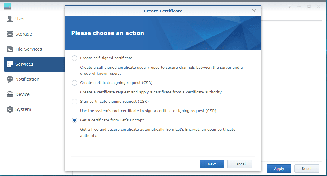The width and height of the screenshot is (327, 176).
Task: Open the System settings section
Action: pyautogui.click(x=23, y=109)
